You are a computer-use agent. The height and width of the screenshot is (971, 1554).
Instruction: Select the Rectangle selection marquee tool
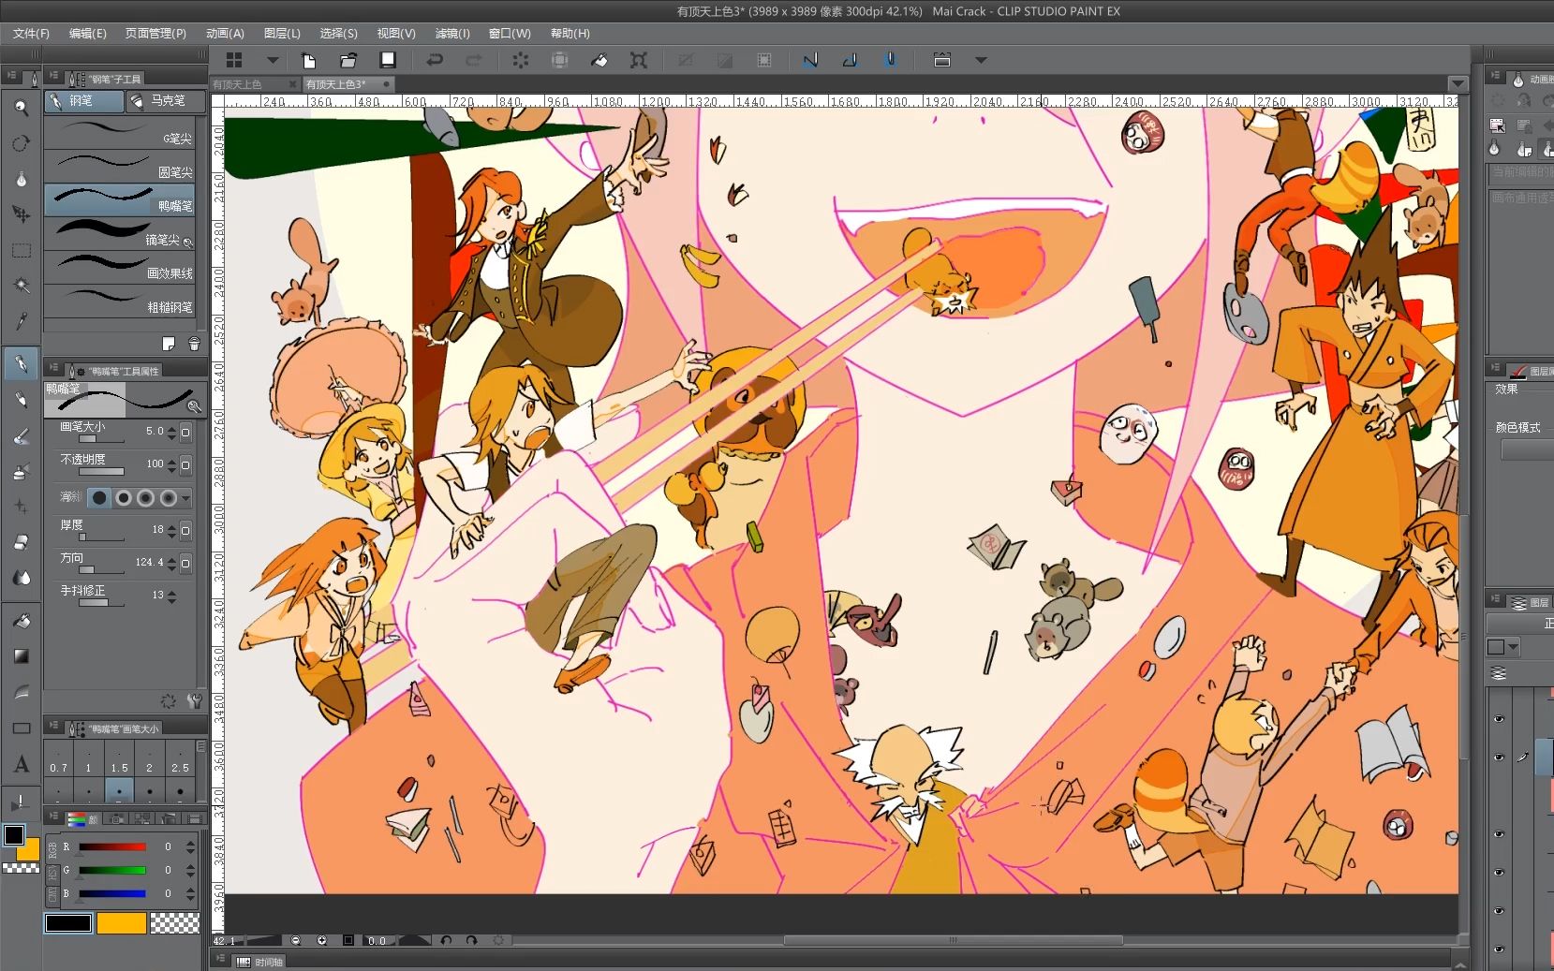[x=21, y=250]
